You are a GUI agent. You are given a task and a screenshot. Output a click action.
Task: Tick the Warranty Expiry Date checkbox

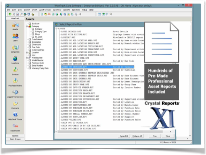[x=30, y=68]
